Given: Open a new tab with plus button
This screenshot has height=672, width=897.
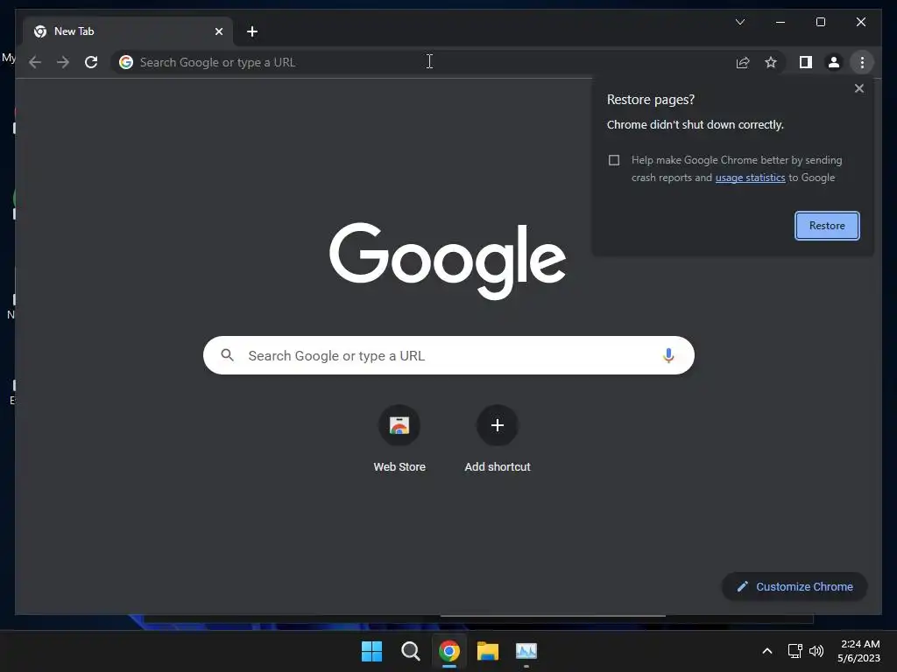Looking at the screenshot, I should [251, 31].
